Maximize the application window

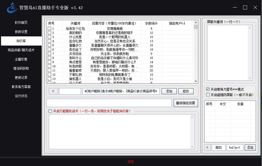coord(245,8)
